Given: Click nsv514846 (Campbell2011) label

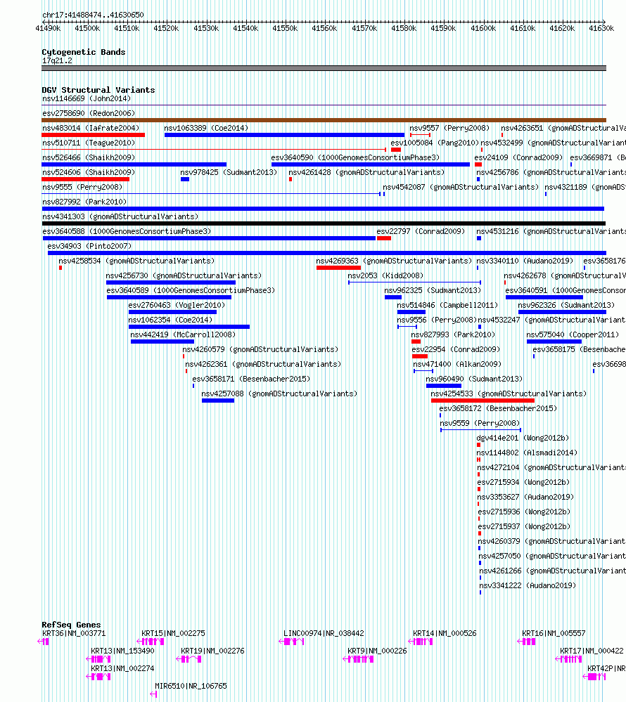Looking at the screenshot, I should point(447,306).
